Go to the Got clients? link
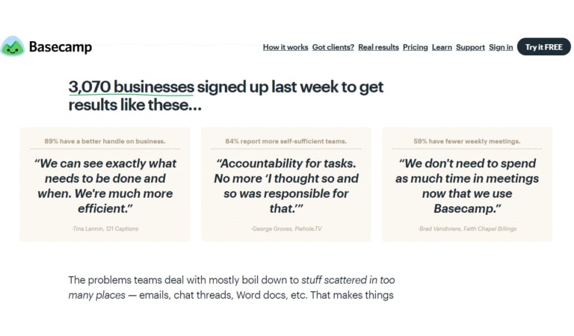Screen dimensions: 574x336 click(333, 47)
